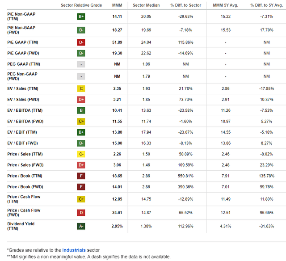Click the Sector Relative Grade column header
The height and width of the screenshot is (261, 286).
(x=81, y=5)
